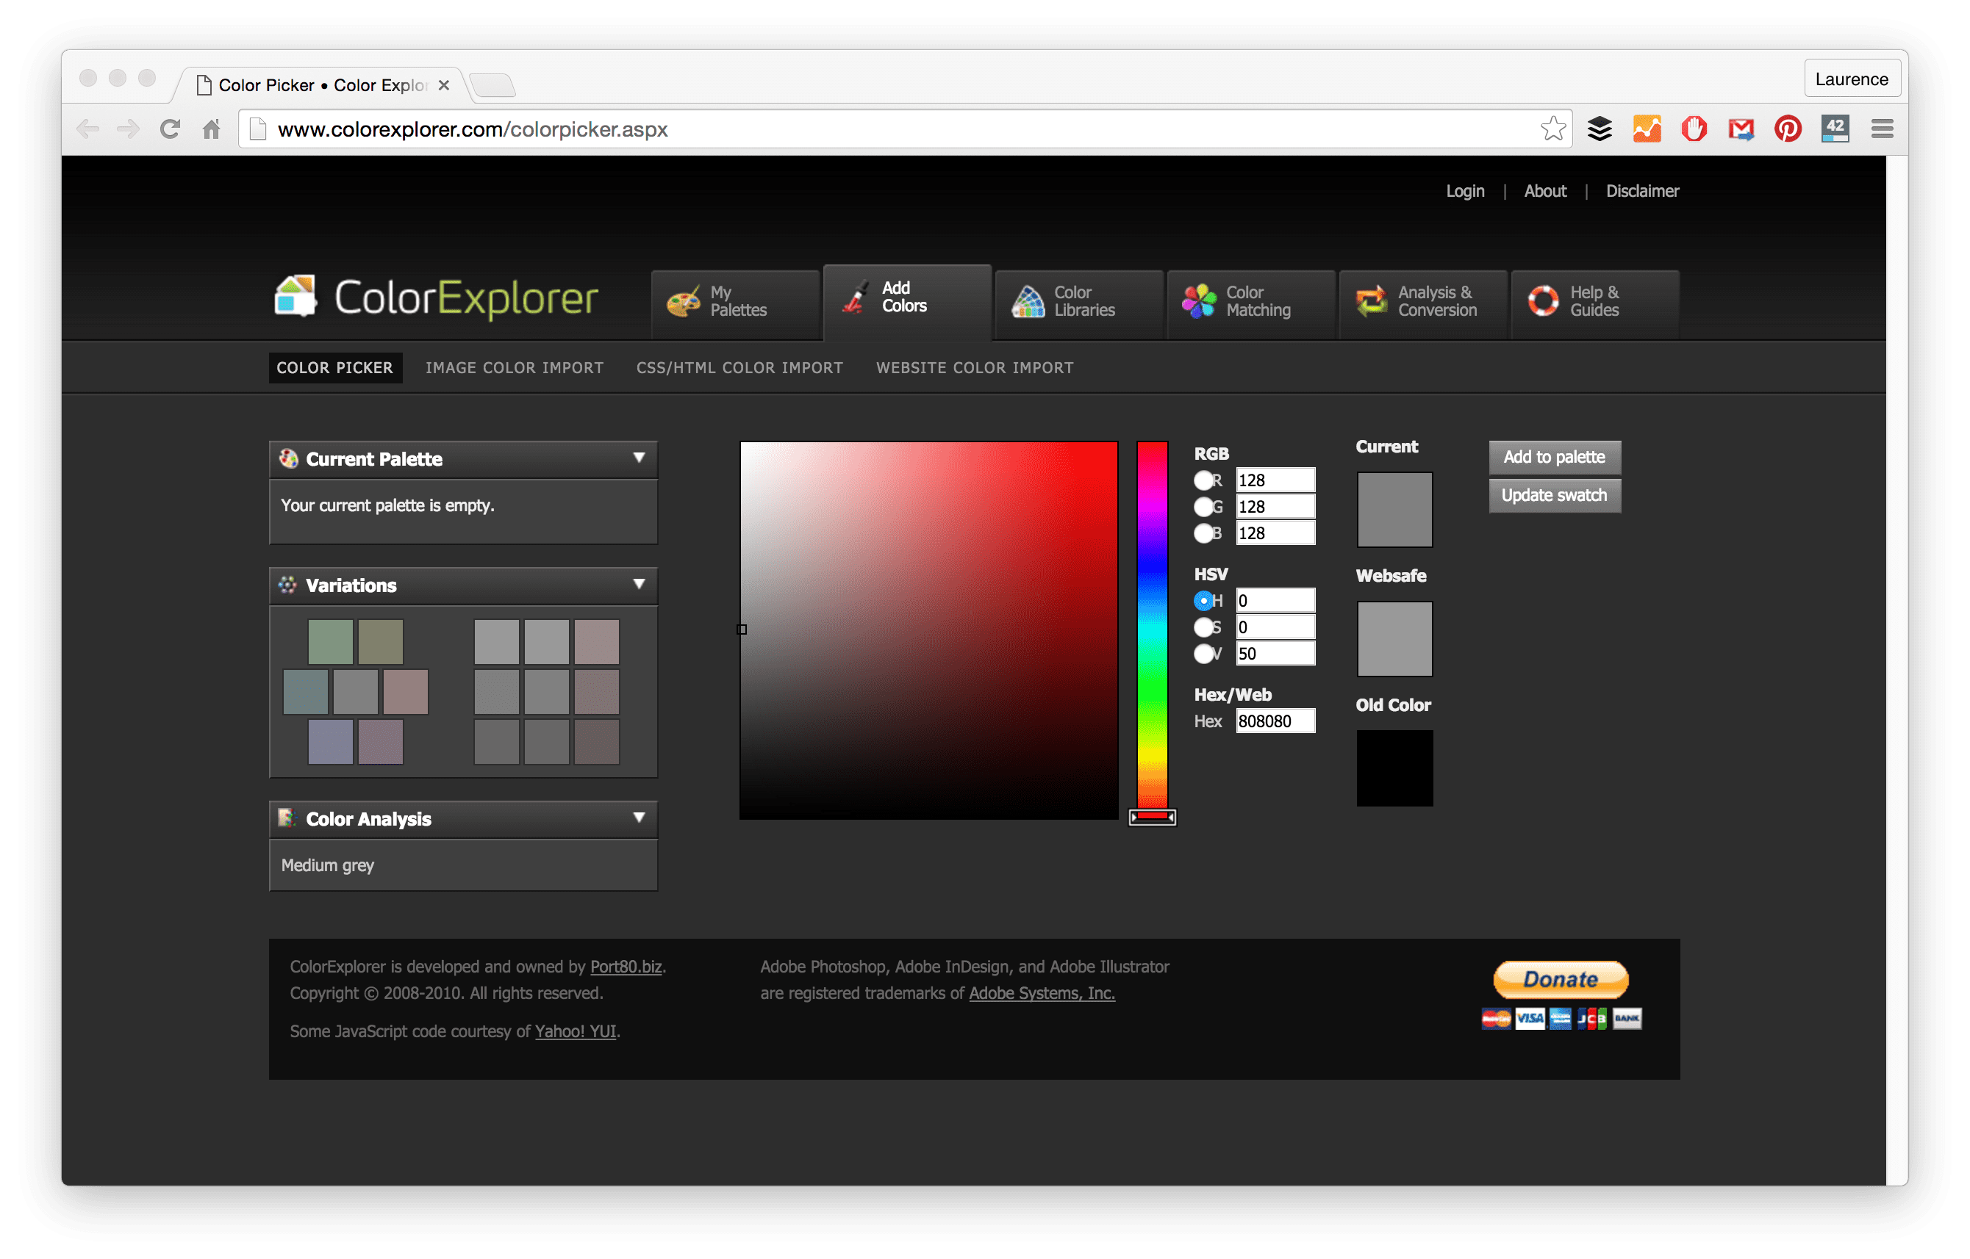Image resolution: width=1970 pixels, height=1259 pixels.
Task: Select the V radio button in HSV
Action: coord(1205,653)
